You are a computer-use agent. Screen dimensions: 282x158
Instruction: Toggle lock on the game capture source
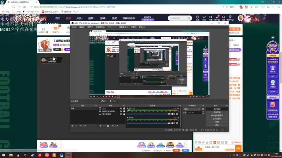tap(124, 111)
